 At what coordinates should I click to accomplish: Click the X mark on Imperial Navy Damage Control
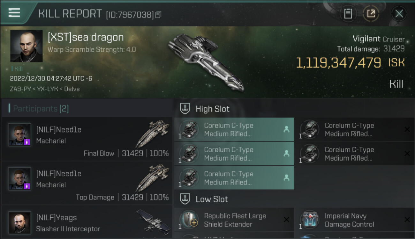coord(407,220)
